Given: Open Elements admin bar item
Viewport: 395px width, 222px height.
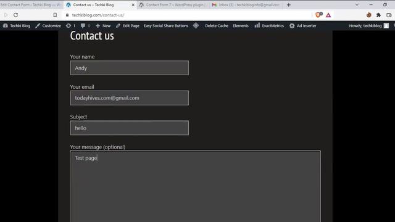Looking at the screenshot, I should click(x=241, y=26).
